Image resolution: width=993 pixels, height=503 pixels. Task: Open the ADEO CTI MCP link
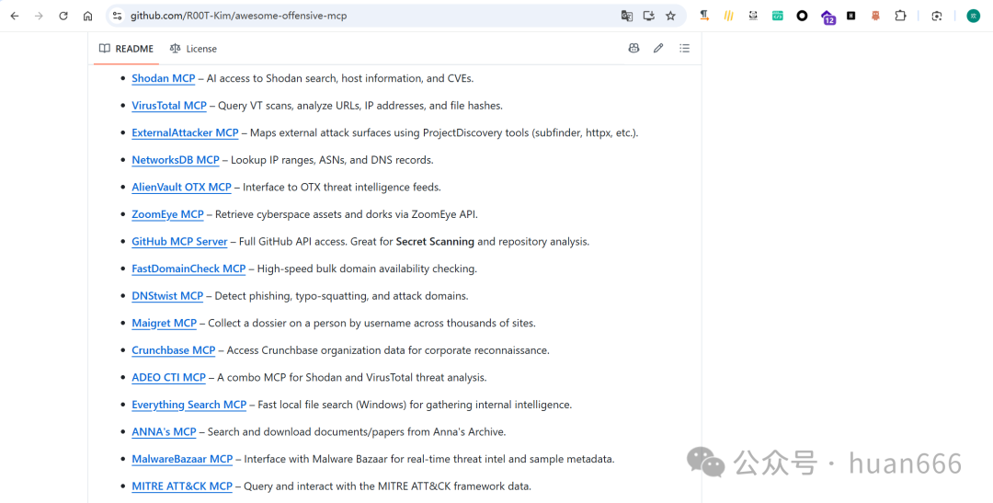168,378
